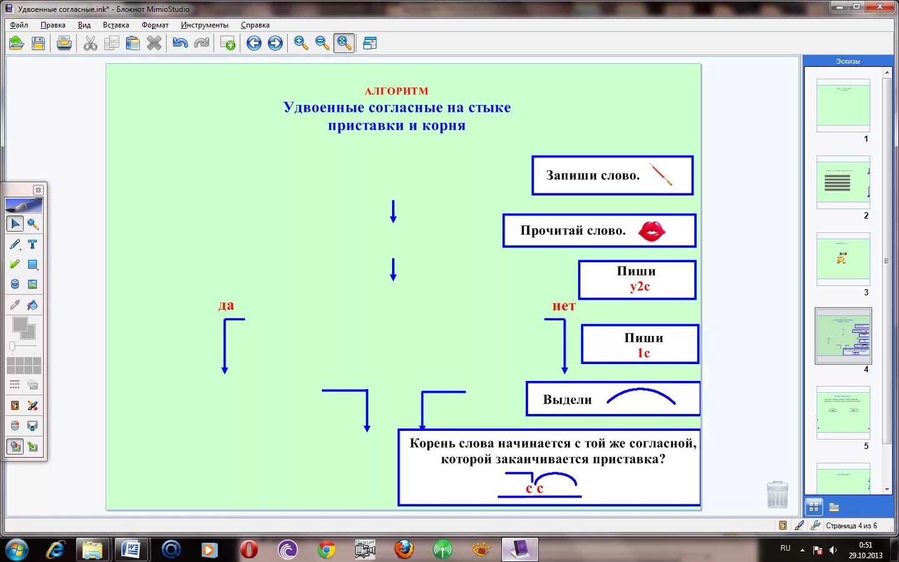Viewport: 899px width, 562px height.
Task: Open file with the green folder icon
Action: 16,43
